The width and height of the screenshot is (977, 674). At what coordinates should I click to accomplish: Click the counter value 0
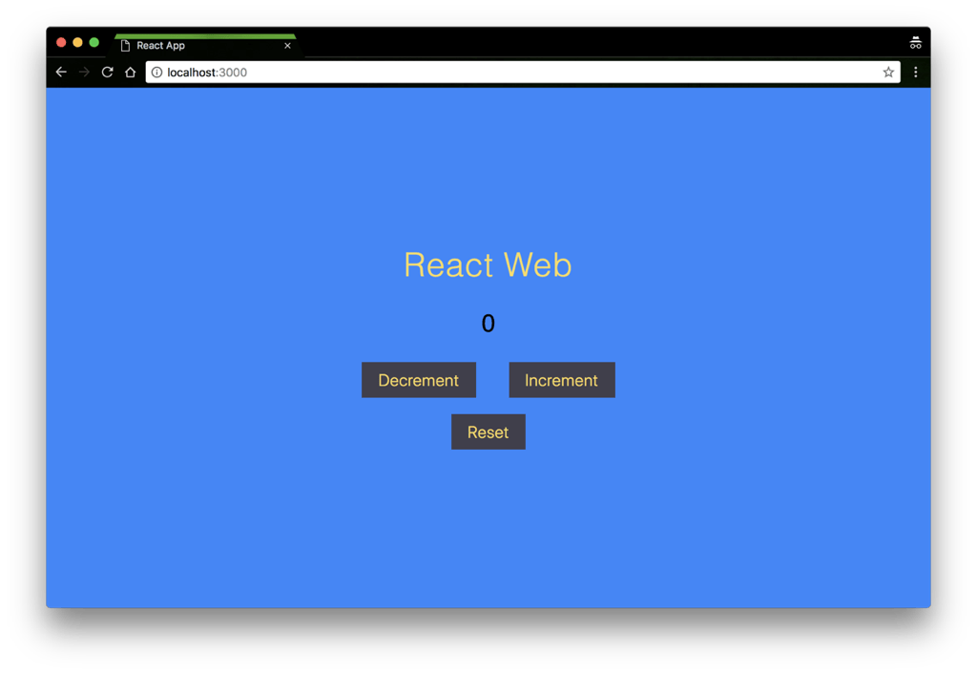pos(488,325)
